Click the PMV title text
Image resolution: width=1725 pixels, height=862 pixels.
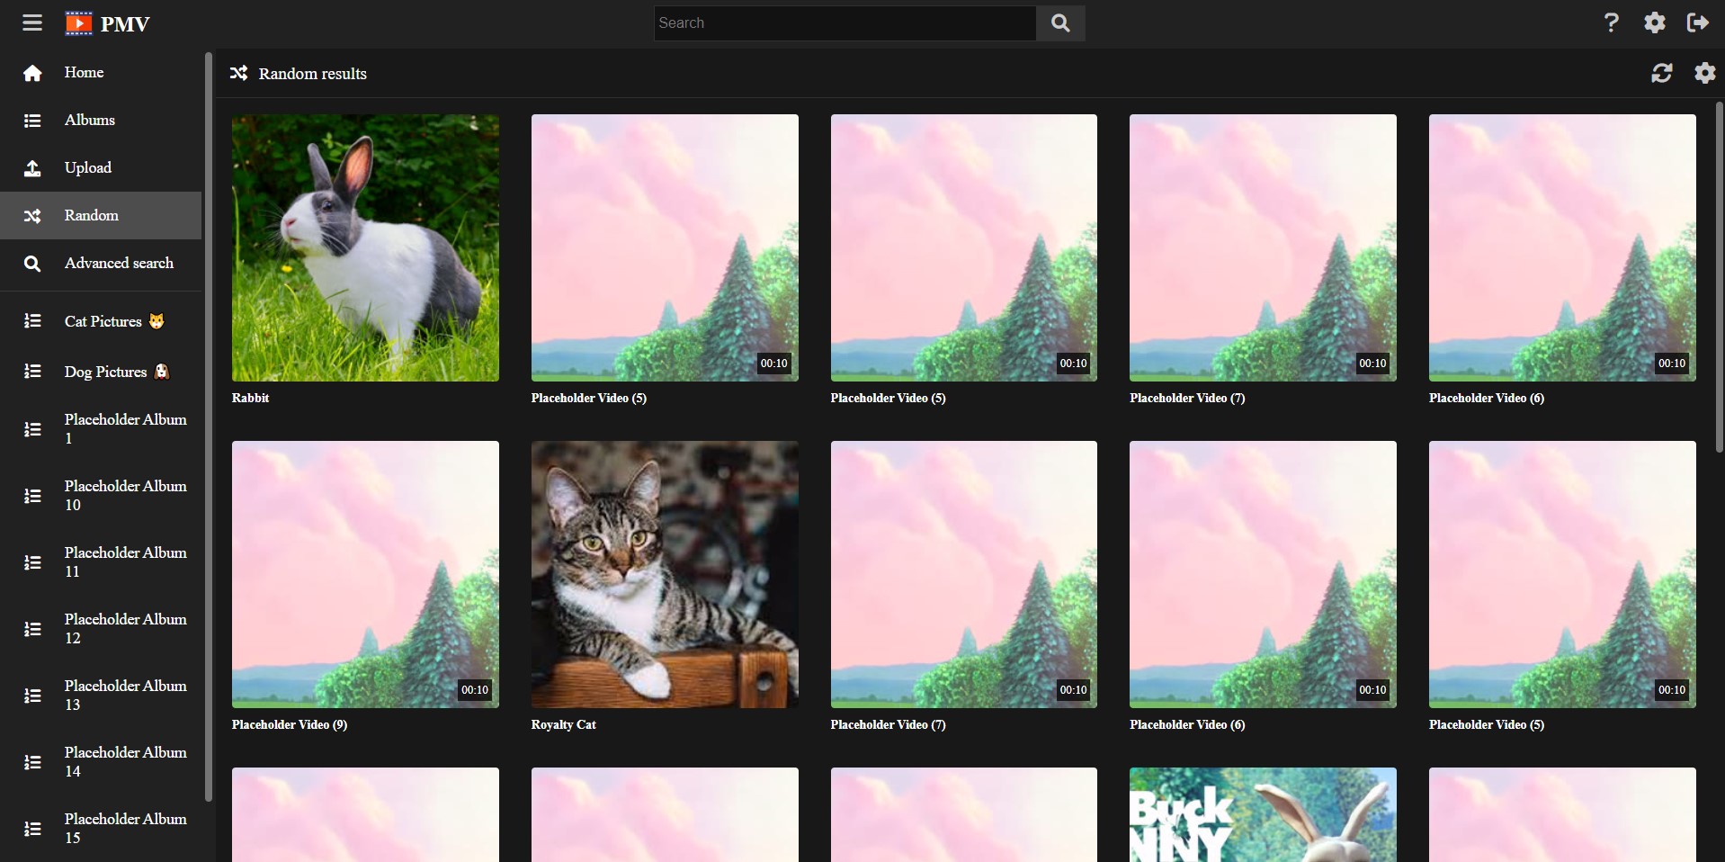(125, 24)
